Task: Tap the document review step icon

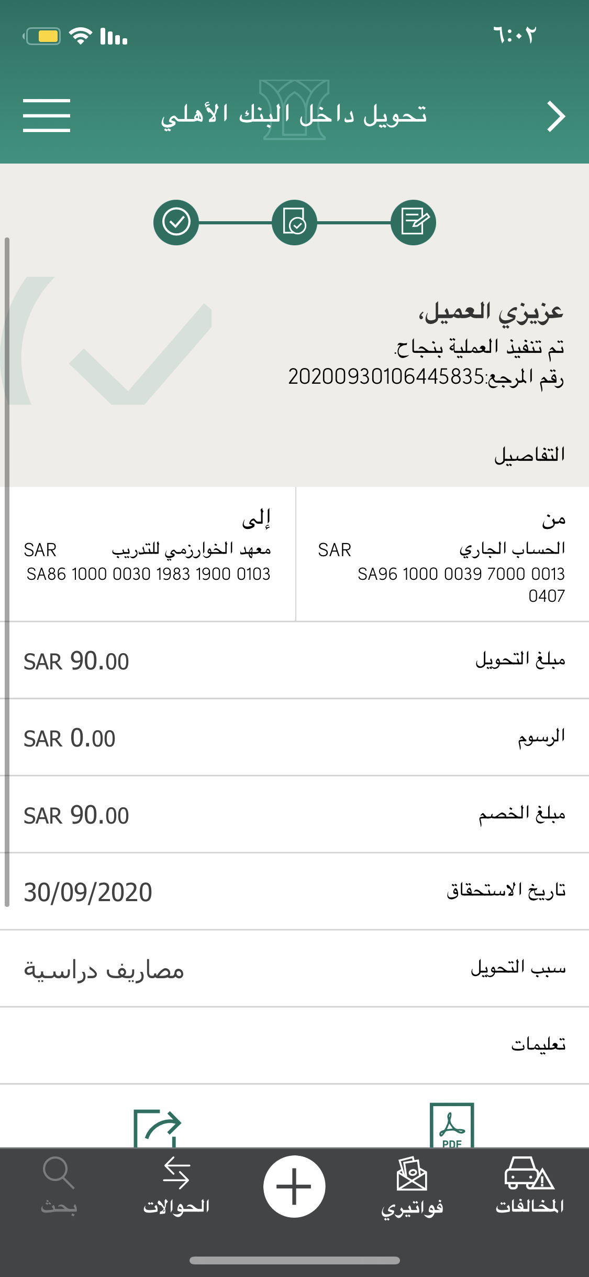Action: pyautogui.click(x=294, y=222)
